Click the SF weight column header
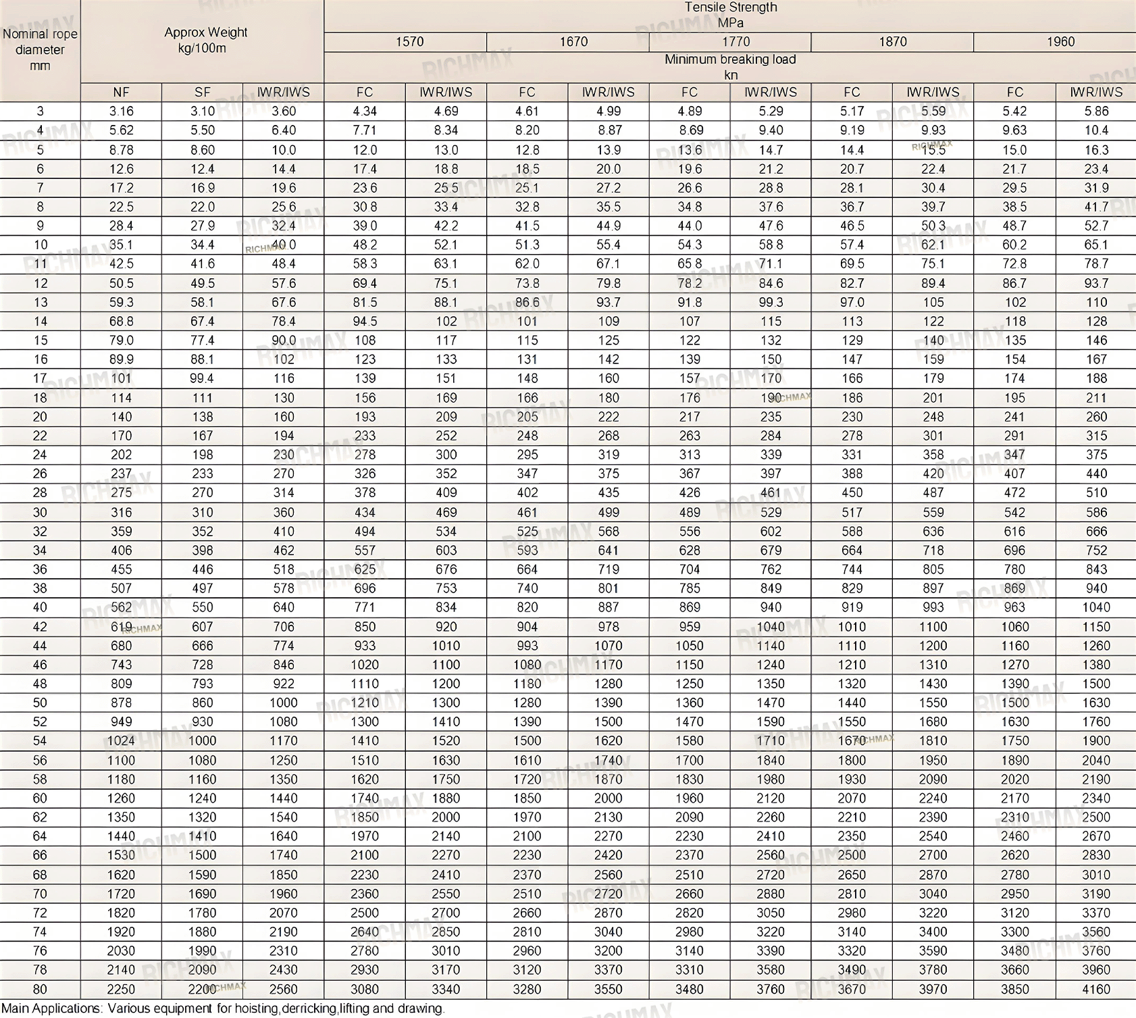The width and height of the screenshot is (1136, 1018). [202, 93]
